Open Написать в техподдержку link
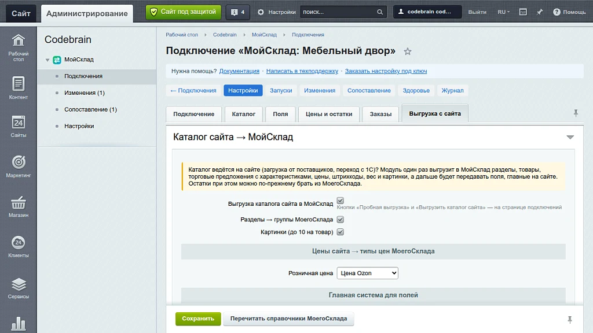Image resolution: width=593 pixels, height=333 pixels. tap(302, 71)
